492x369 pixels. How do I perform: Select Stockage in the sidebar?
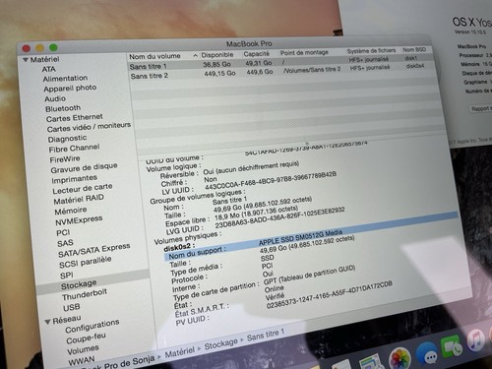[79, 284]
